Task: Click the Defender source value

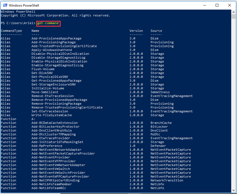Action: click(158, 146)
